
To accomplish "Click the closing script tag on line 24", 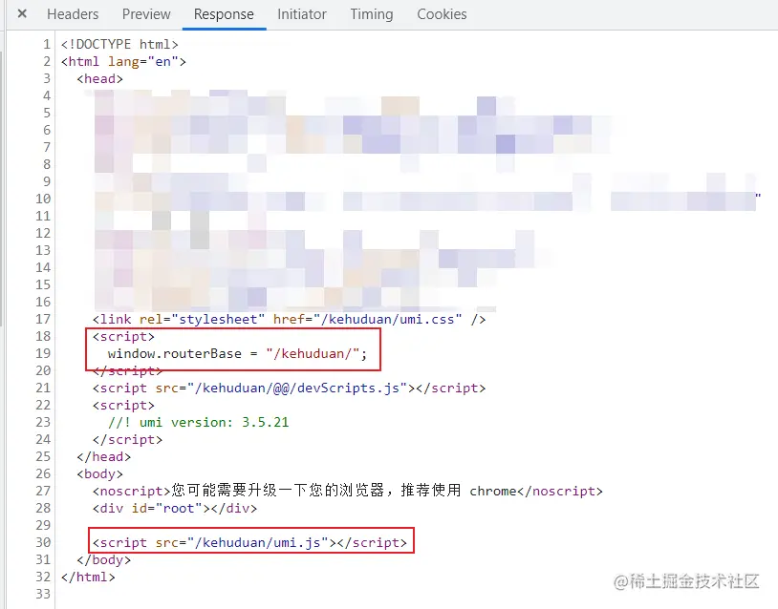I will [x=127, y=439].
